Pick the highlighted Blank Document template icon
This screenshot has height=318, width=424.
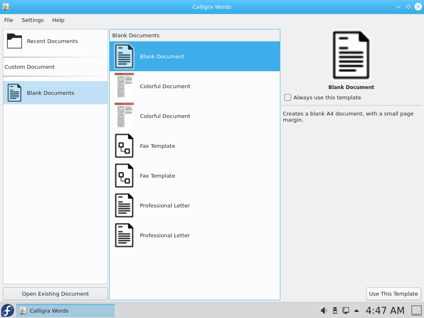124,56
